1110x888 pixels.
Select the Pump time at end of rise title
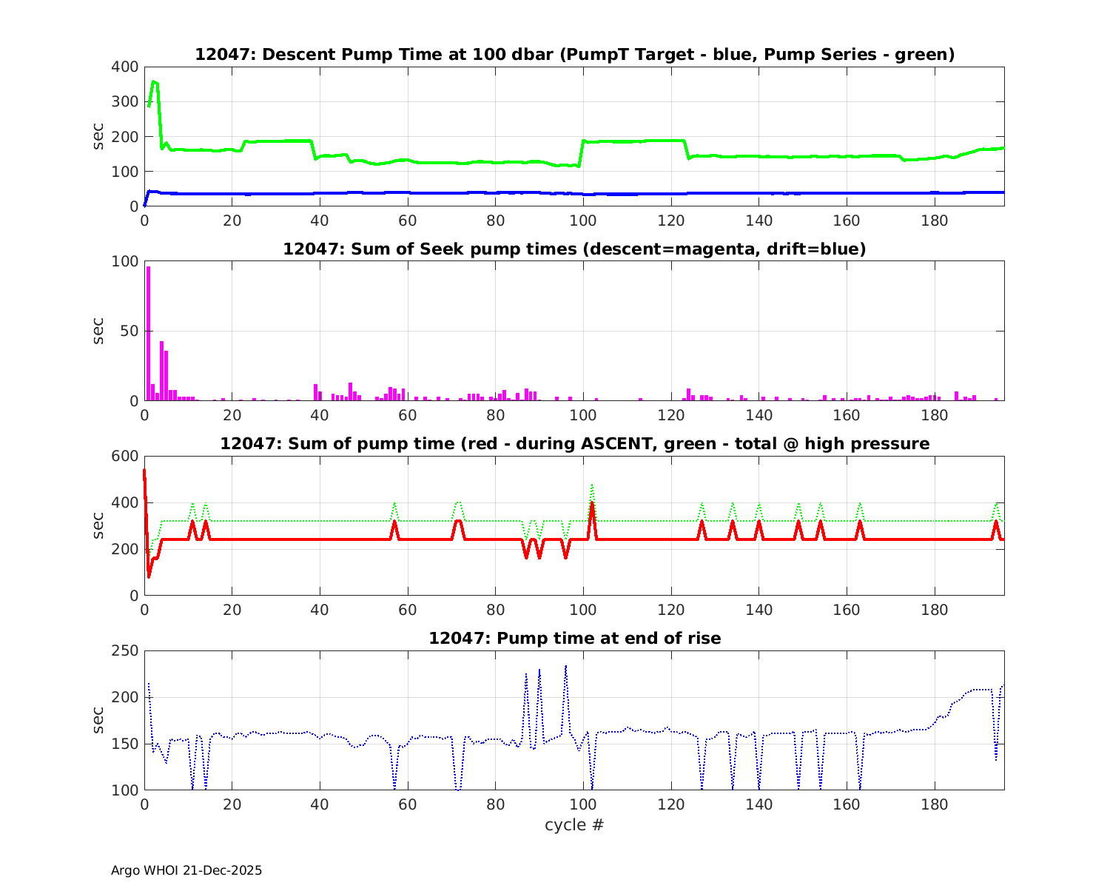click(x=574, y=638)
